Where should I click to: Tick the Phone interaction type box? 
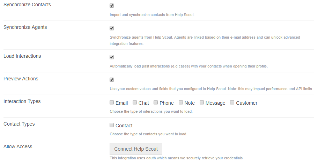[x=156, y=103]
